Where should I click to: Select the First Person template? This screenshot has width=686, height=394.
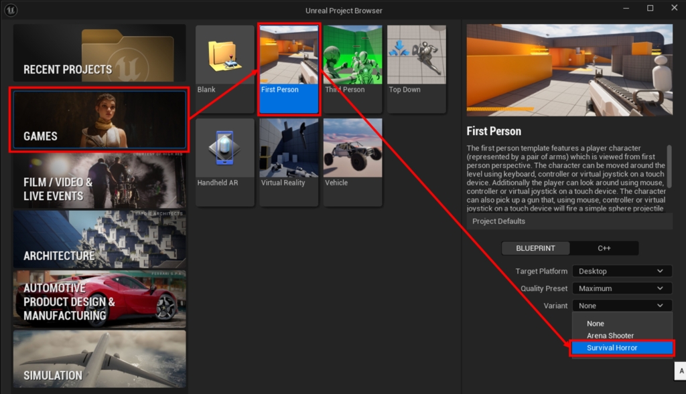tap(289, 69)
